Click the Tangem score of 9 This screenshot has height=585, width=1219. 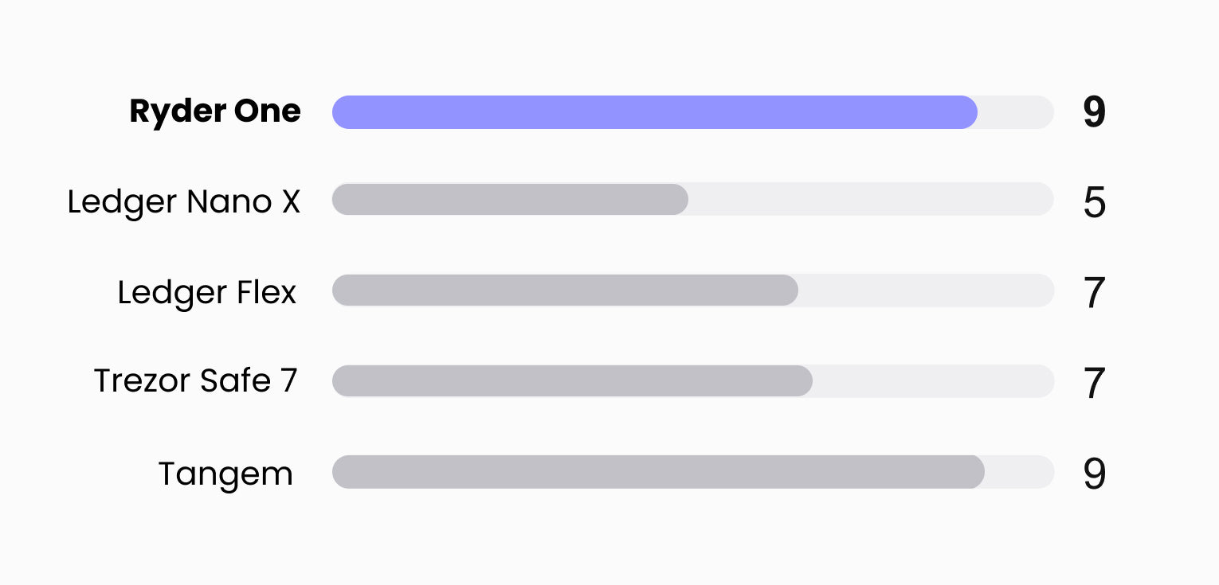1094,474
